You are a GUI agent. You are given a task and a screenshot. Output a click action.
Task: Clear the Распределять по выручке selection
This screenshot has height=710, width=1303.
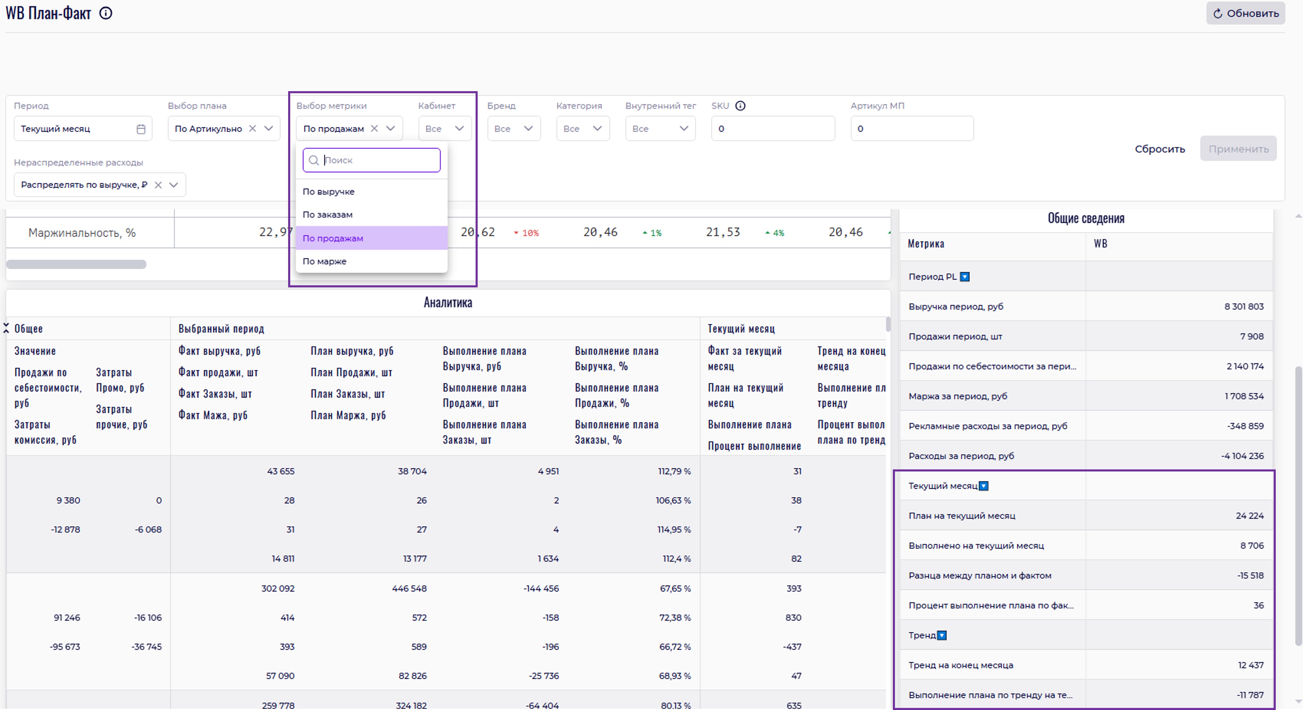click(158, 185)
